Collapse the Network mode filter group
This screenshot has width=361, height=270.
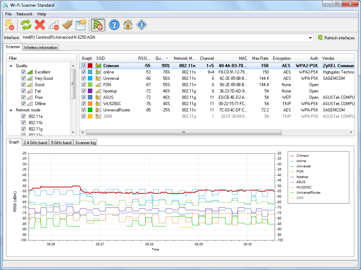(x=11, y=110)
